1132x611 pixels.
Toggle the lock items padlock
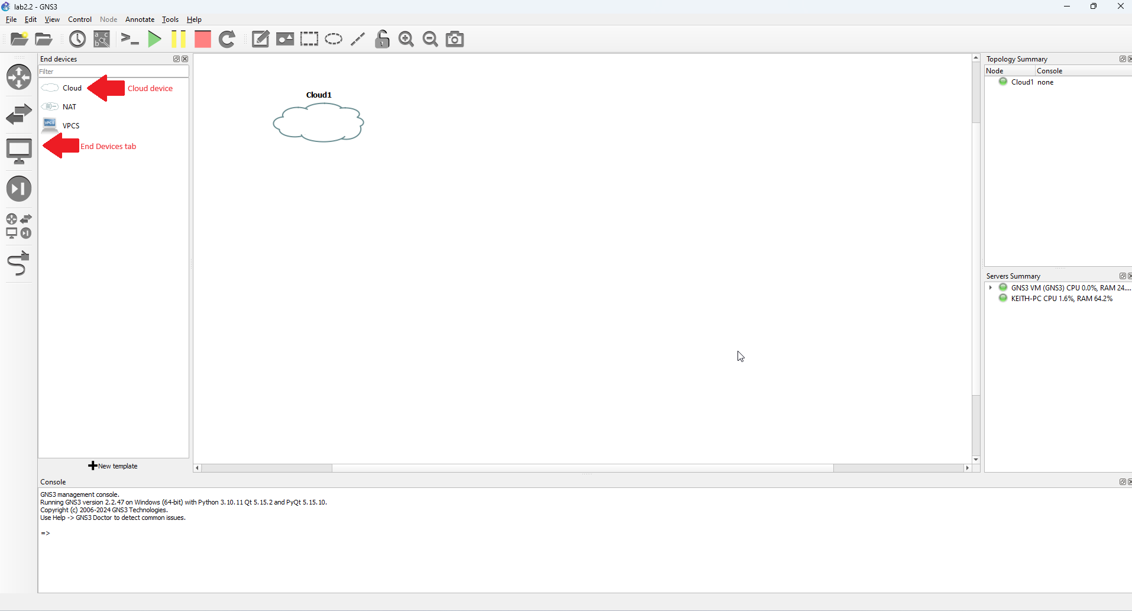pos(382,39)
